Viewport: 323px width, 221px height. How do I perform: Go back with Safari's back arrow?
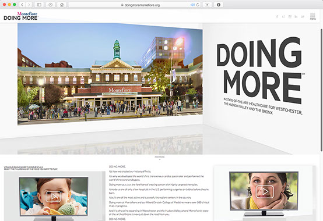pyautogui.click(x=22, y=5)
